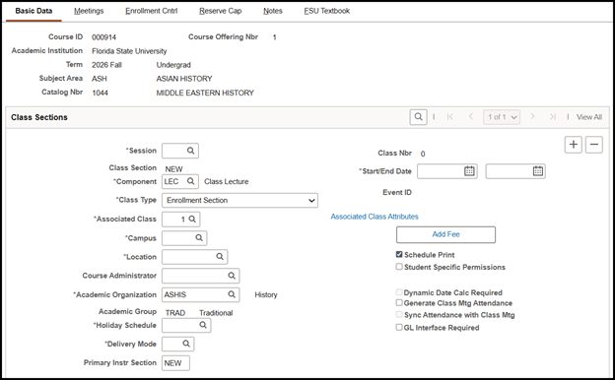Open the Campus lookup magnifier
Image resolution: width=615 pixels, height=380 pixels.
[x=199, y=238]
